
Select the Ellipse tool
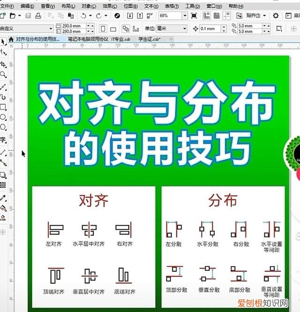3,117
